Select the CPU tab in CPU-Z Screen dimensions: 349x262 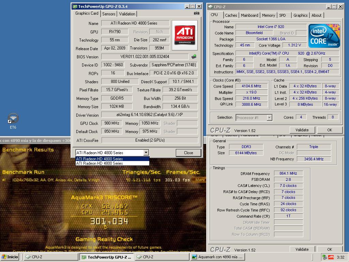click(x=214, y=15)
